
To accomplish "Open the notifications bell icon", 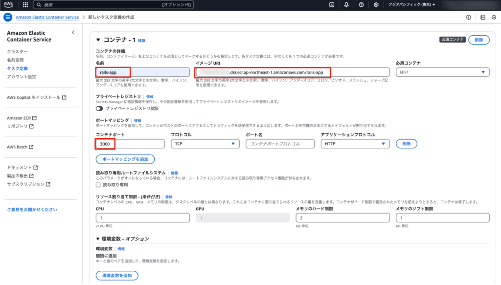I will point(346,5).
